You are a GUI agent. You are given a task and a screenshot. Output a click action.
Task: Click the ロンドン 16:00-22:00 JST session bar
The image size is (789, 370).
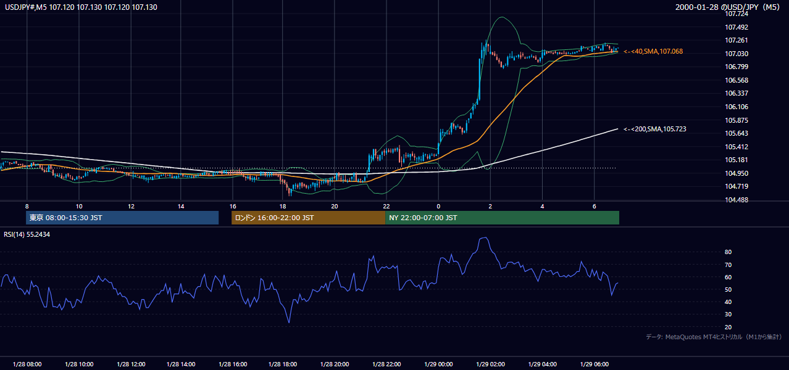point(308,218)
